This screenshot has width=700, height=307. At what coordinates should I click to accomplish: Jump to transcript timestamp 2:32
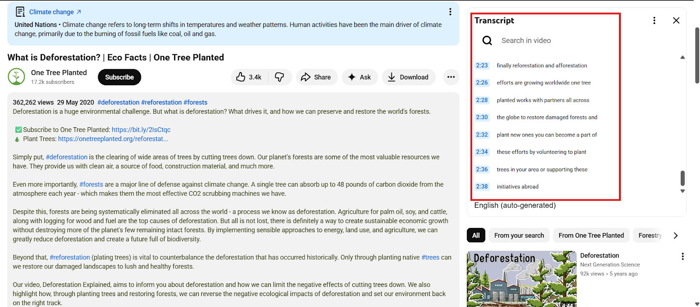[x=482, y=135]
